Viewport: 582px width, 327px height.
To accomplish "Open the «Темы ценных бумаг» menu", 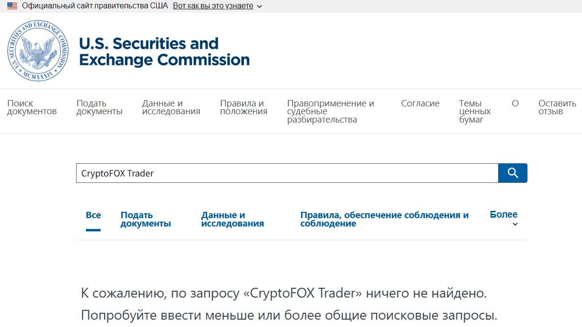I will [x=475, y=111].
